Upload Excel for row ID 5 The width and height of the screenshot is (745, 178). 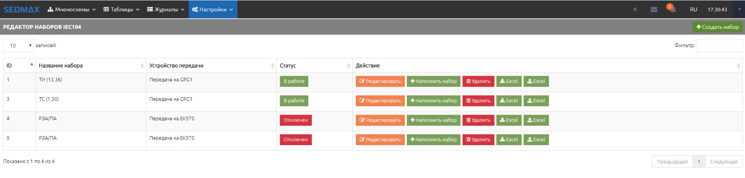[536, 140]
